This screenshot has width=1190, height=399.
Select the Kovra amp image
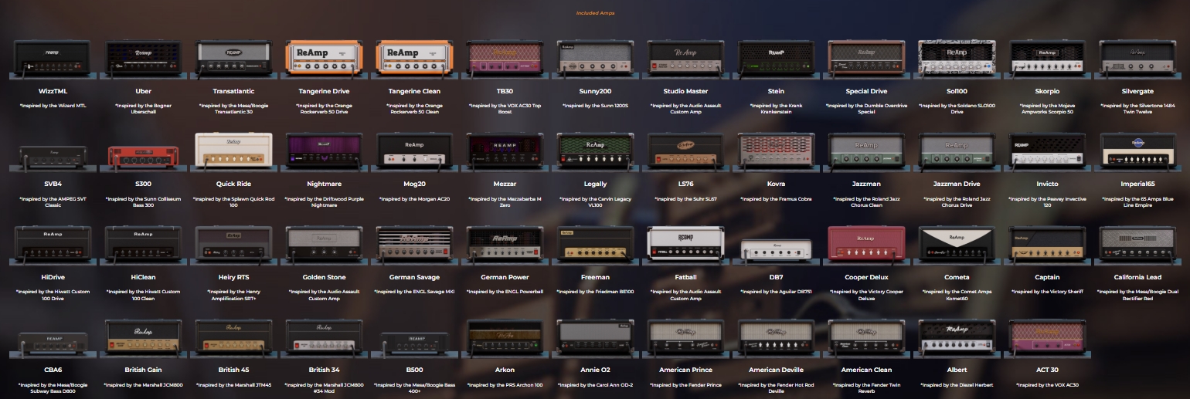(x=776, y=150)
